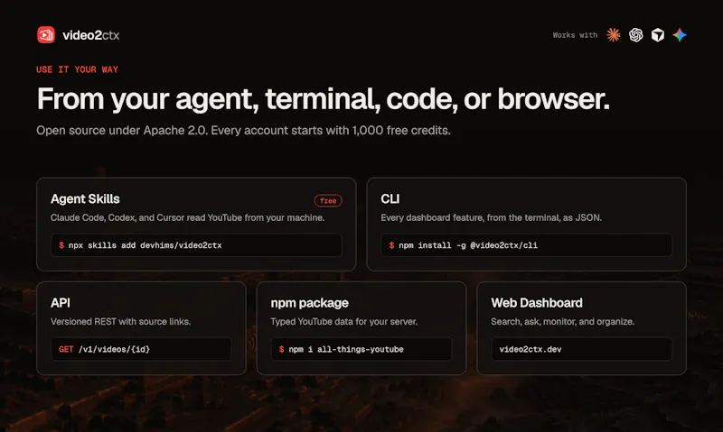Click text Claude Code, Codex, and Cursor read YouTube
The width and height of the screenshot is (723, 432).
click(188, 217)
